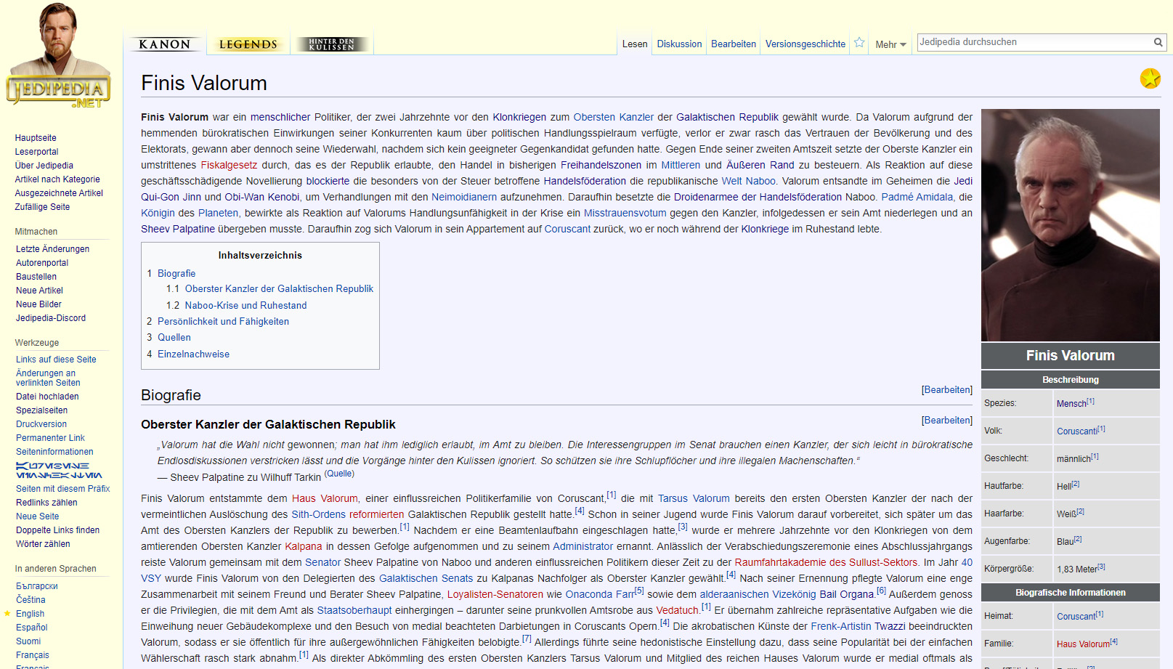This screenshot has width=1173, height=669.
Task: Expand the Mehr dropdown menu
Action: (x=890, y=45)
